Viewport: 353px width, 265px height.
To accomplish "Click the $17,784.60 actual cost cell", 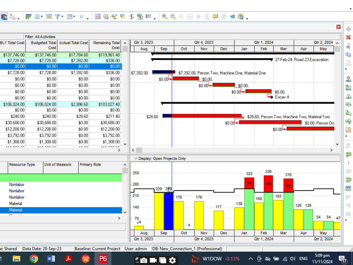I will coord(73,55).
